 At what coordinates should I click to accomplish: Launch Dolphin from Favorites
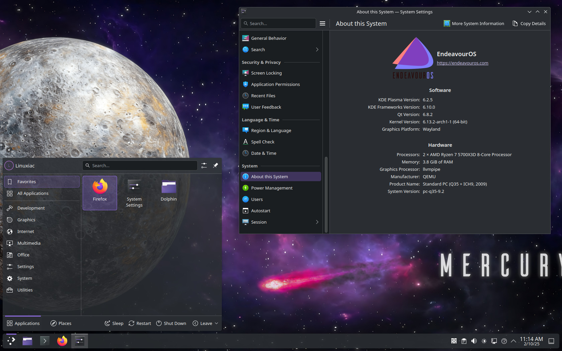pyautogui.click(x=169, y=193)
